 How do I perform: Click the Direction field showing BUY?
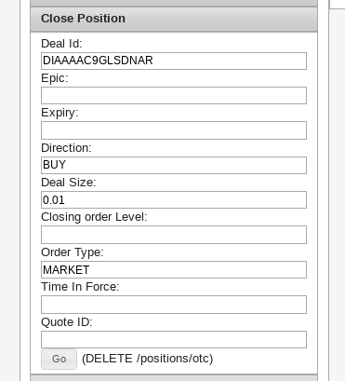click(174, 165)
